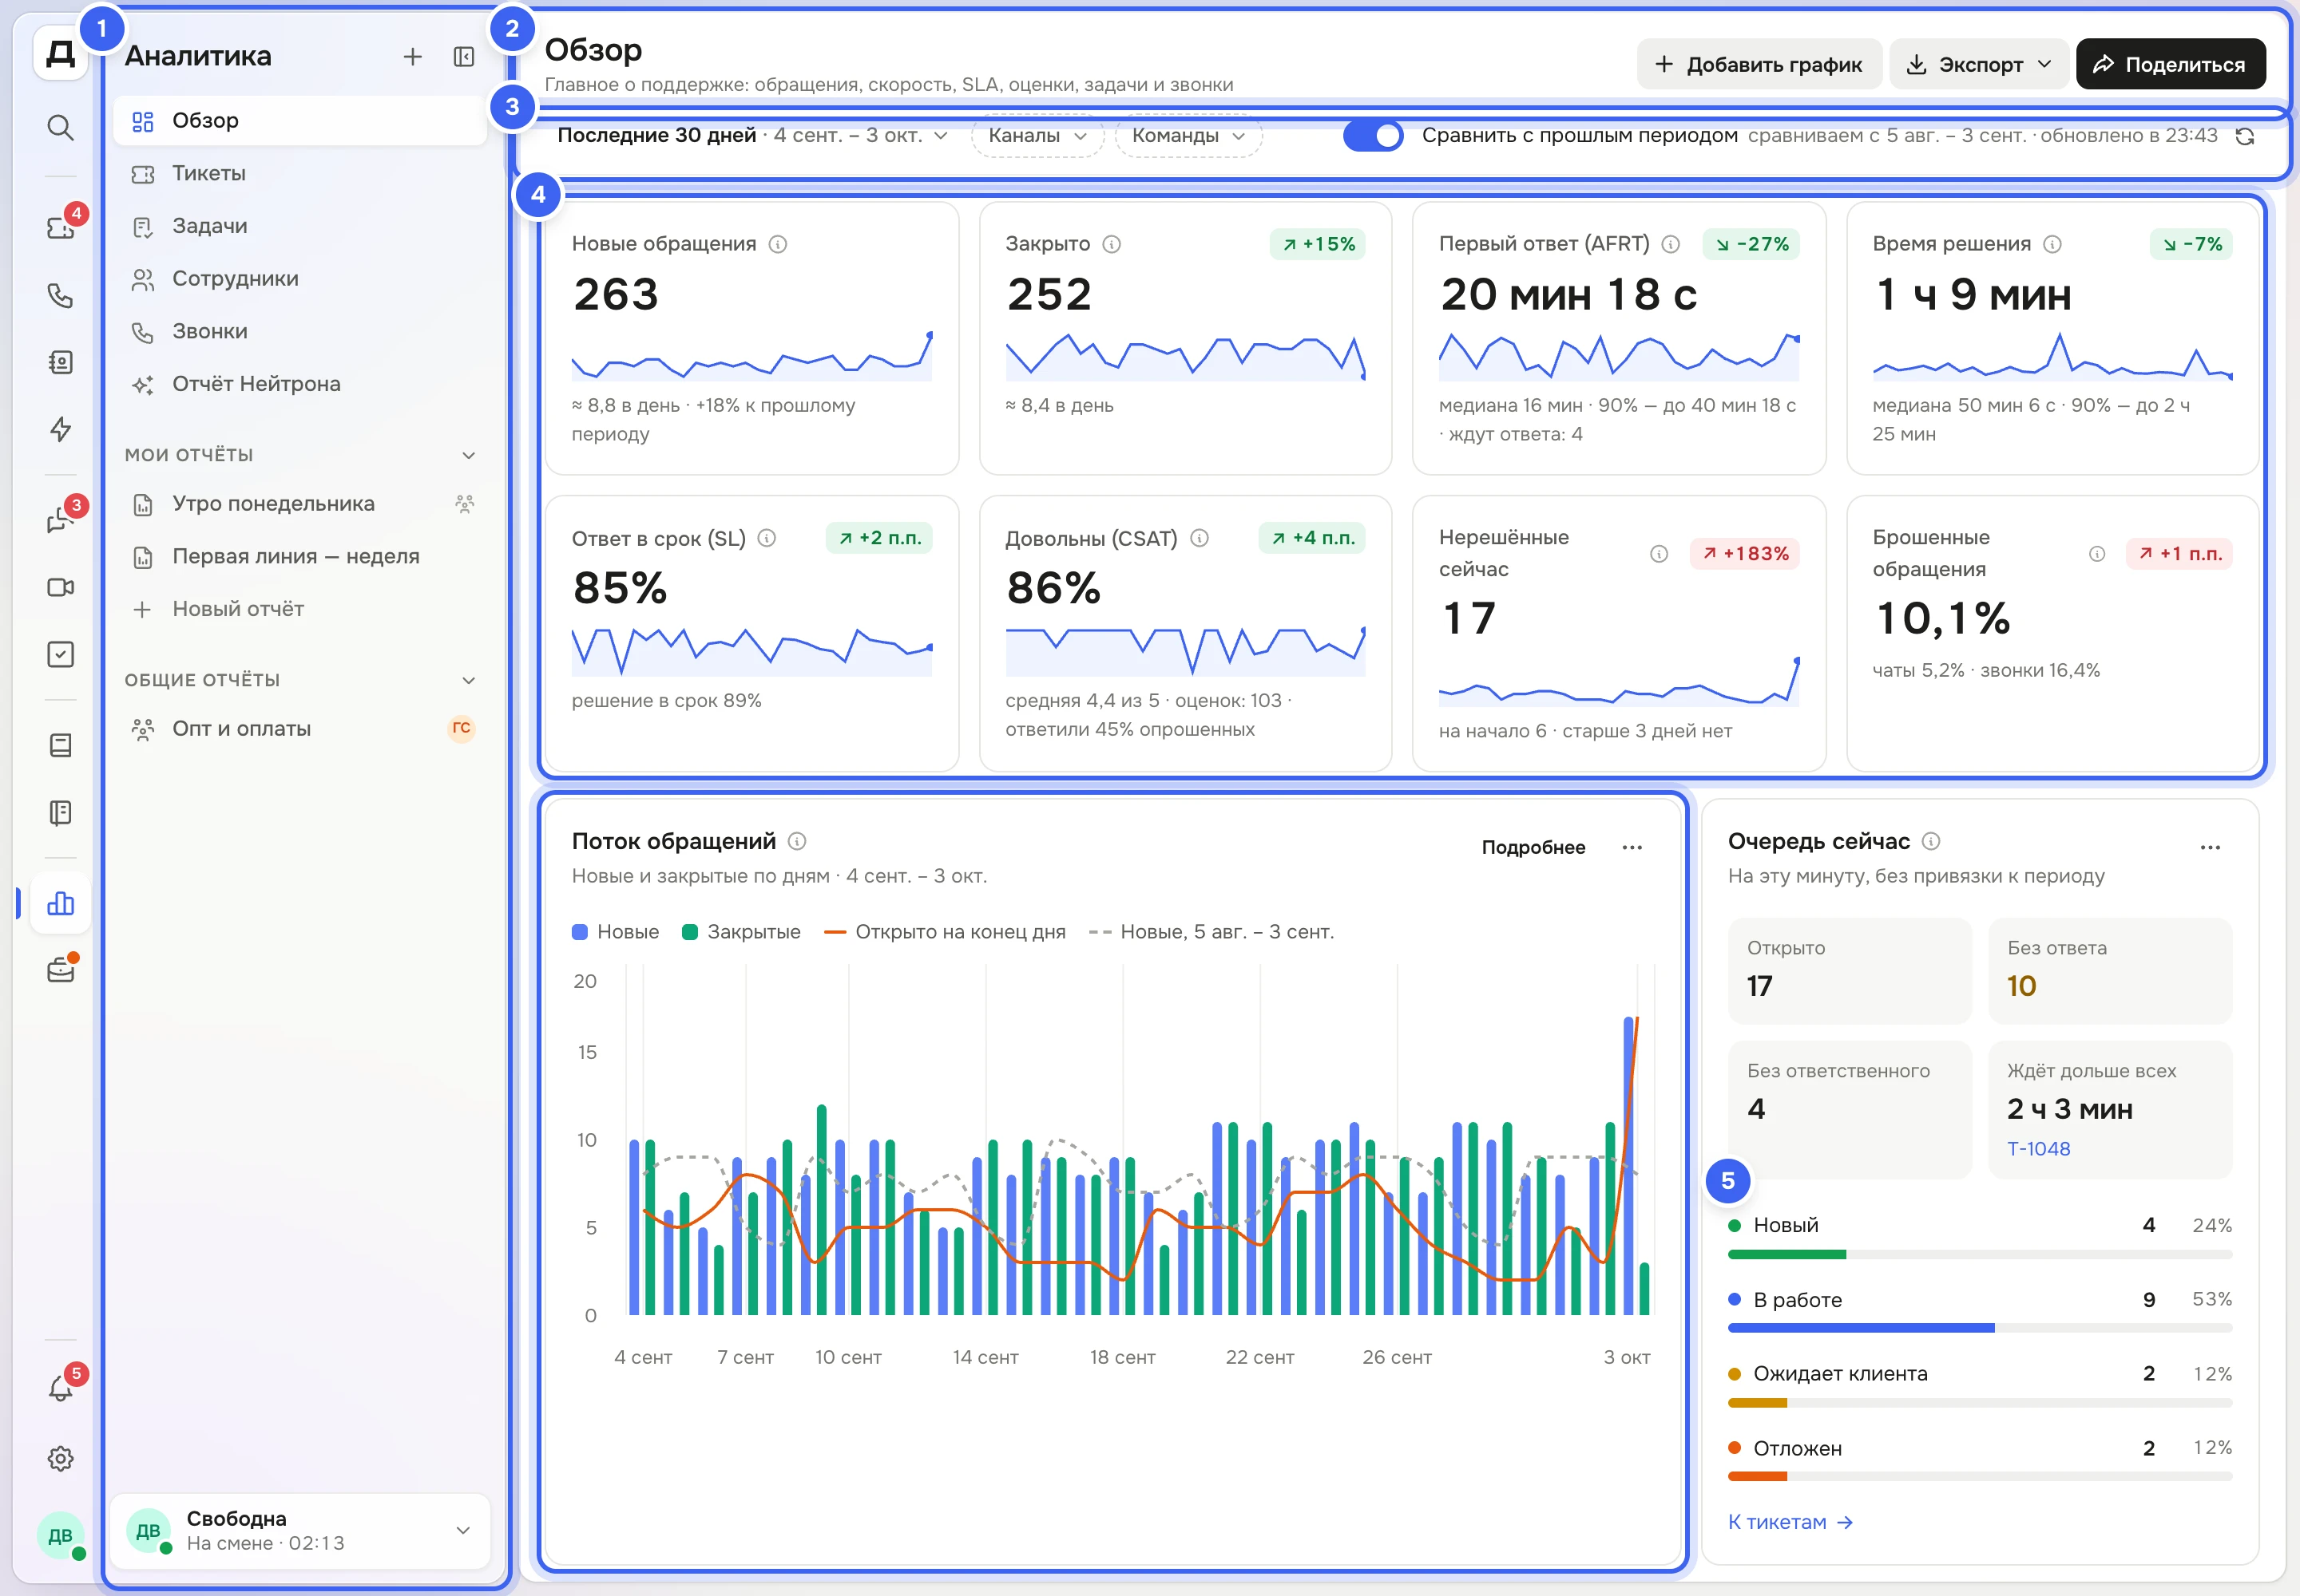
Task: Click the Новый status progress bar
Action: pos(1980,1254)
